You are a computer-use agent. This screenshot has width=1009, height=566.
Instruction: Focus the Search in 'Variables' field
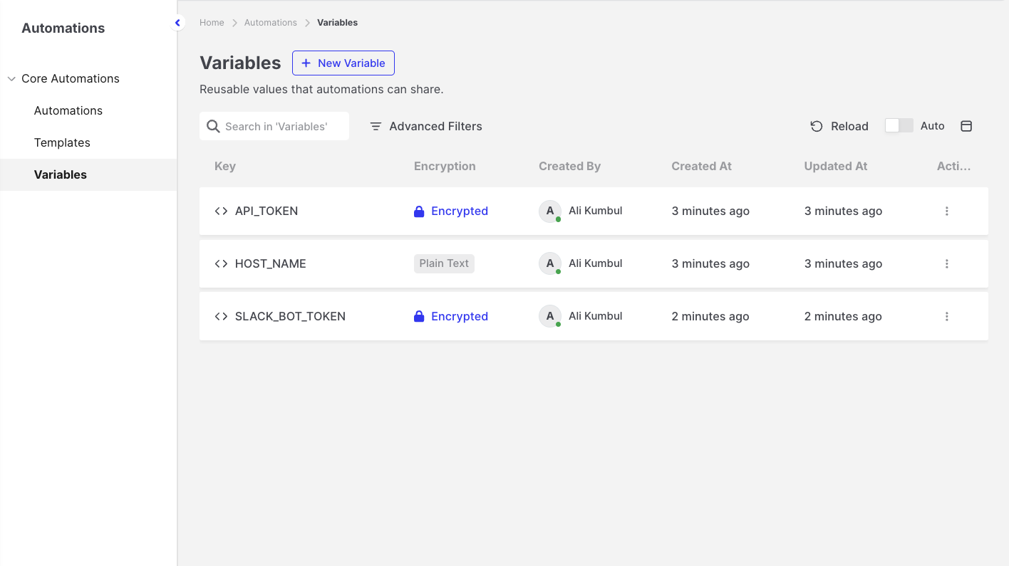[274, 126]
